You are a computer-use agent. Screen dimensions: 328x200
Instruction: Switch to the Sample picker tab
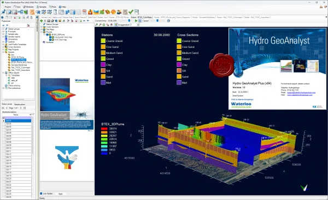(20, 104)
